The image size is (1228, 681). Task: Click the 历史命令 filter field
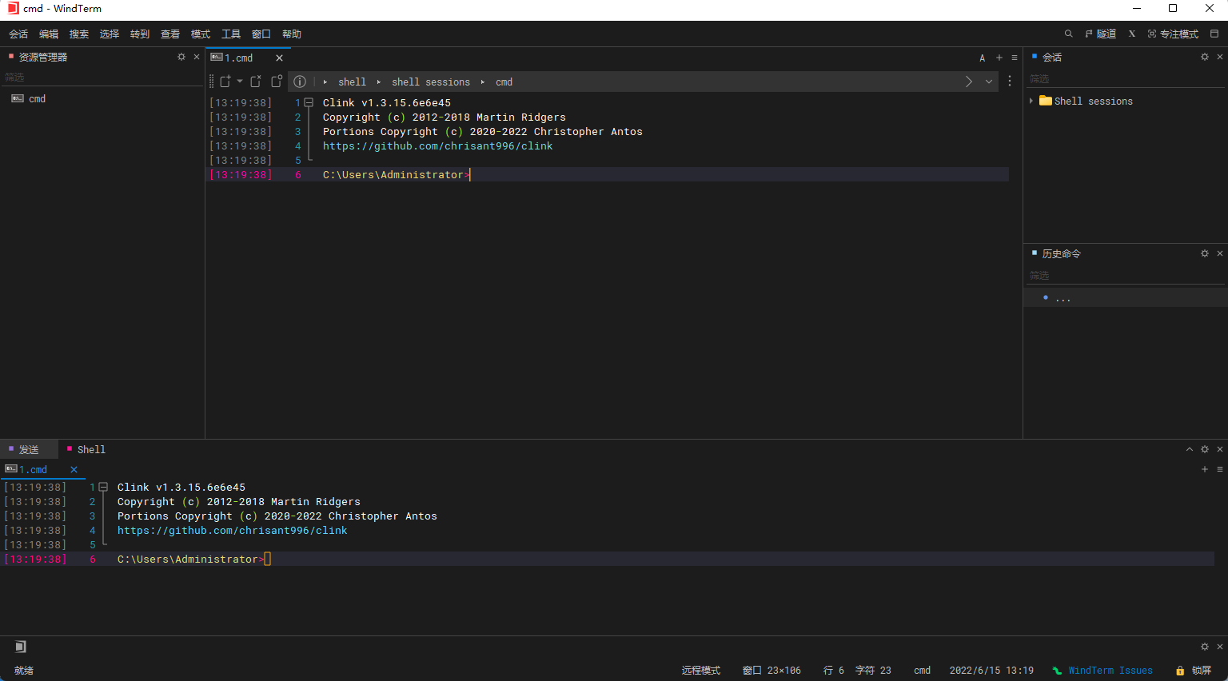(1126, 275)
